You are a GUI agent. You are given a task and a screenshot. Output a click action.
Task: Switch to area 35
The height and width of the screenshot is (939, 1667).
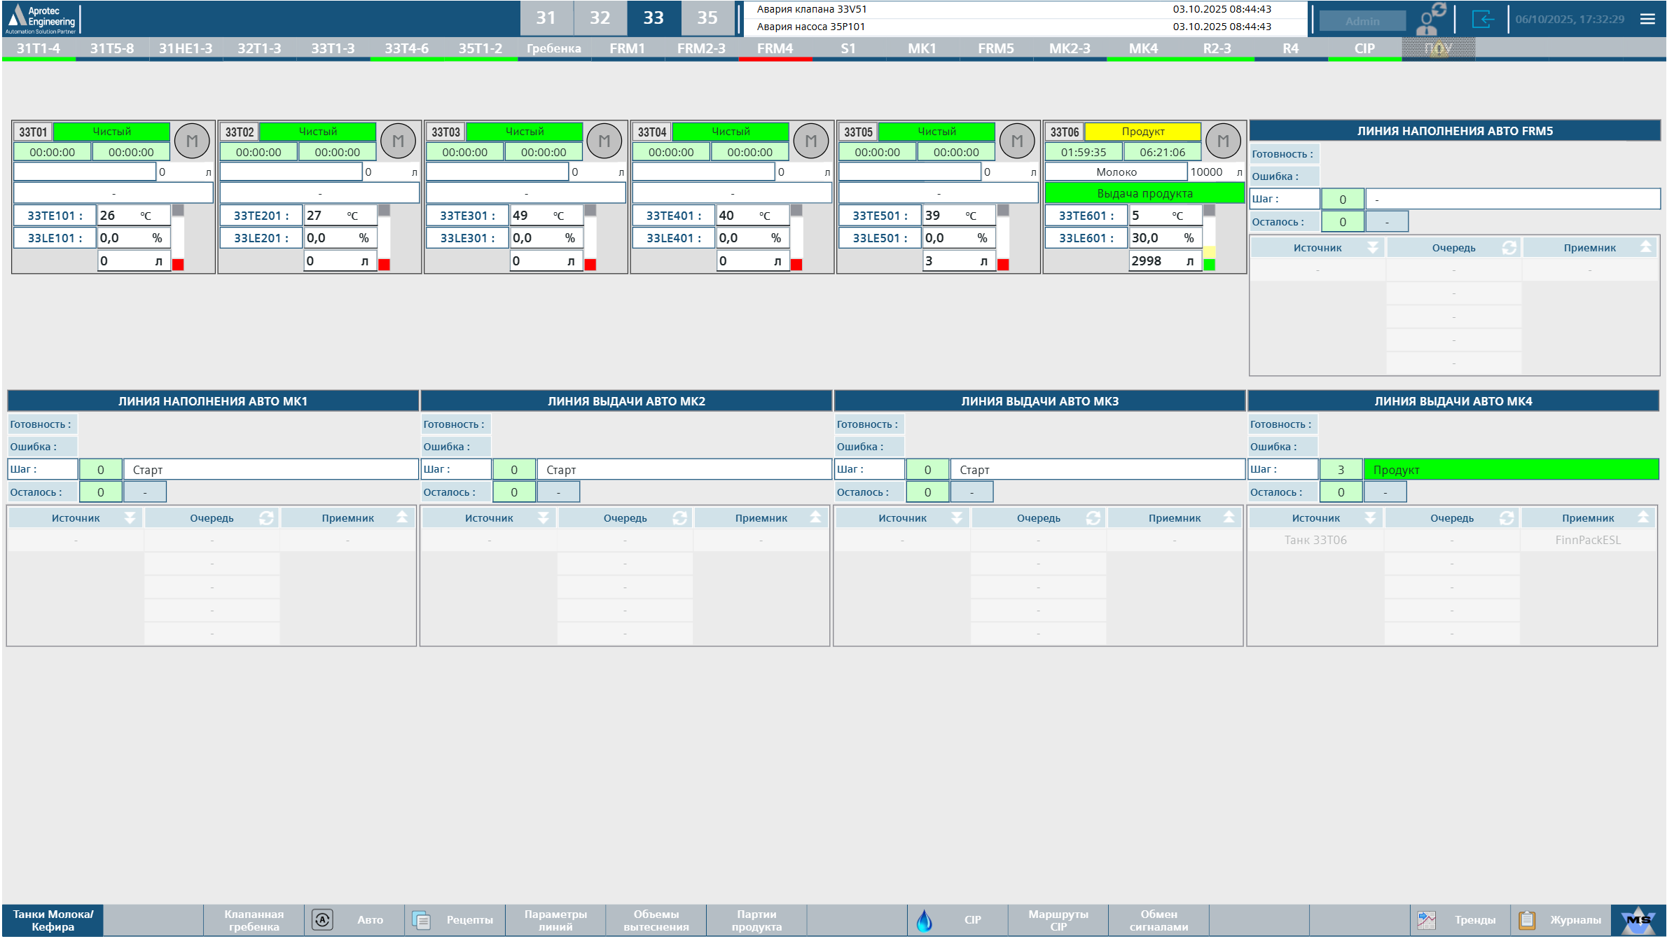(x=707, y=18)
